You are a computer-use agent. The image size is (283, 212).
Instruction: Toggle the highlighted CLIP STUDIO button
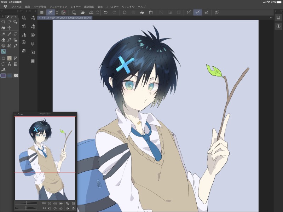pyautogui.click(x=50, y=12)
